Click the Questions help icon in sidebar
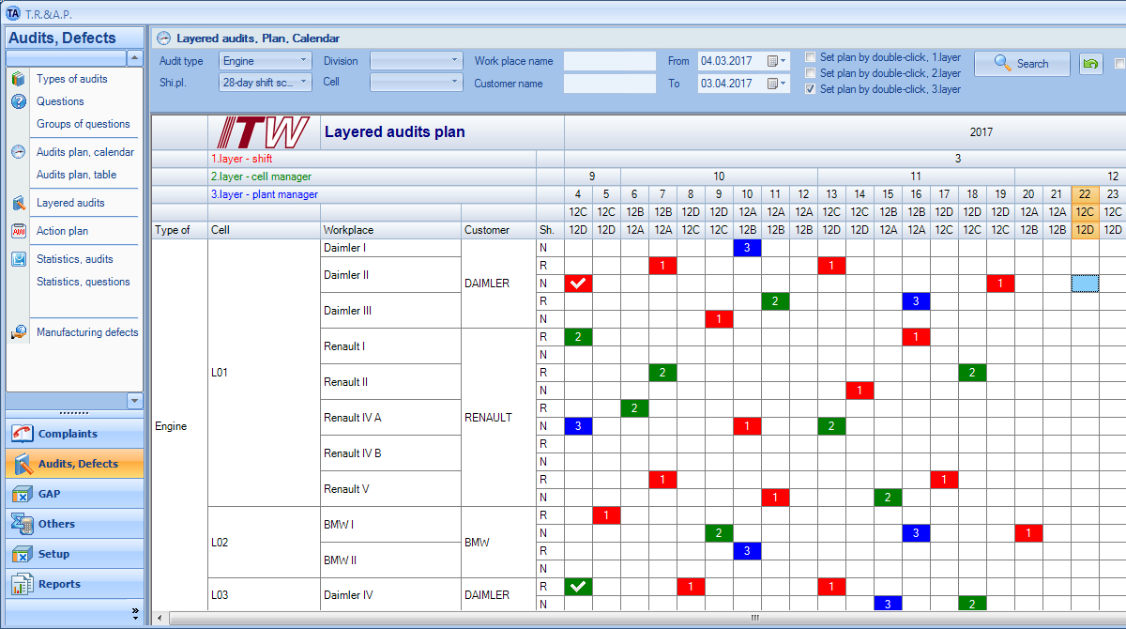This screenshot has height=629, width=1126. point(18,101)
